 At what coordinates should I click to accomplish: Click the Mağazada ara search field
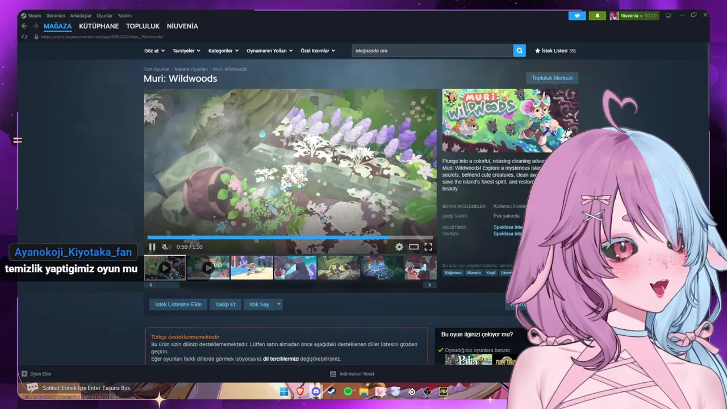point(432,51)
